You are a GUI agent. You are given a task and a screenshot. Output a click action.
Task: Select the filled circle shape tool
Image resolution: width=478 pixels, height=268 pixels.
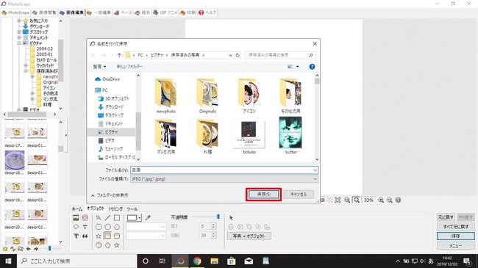pos(99,245)
